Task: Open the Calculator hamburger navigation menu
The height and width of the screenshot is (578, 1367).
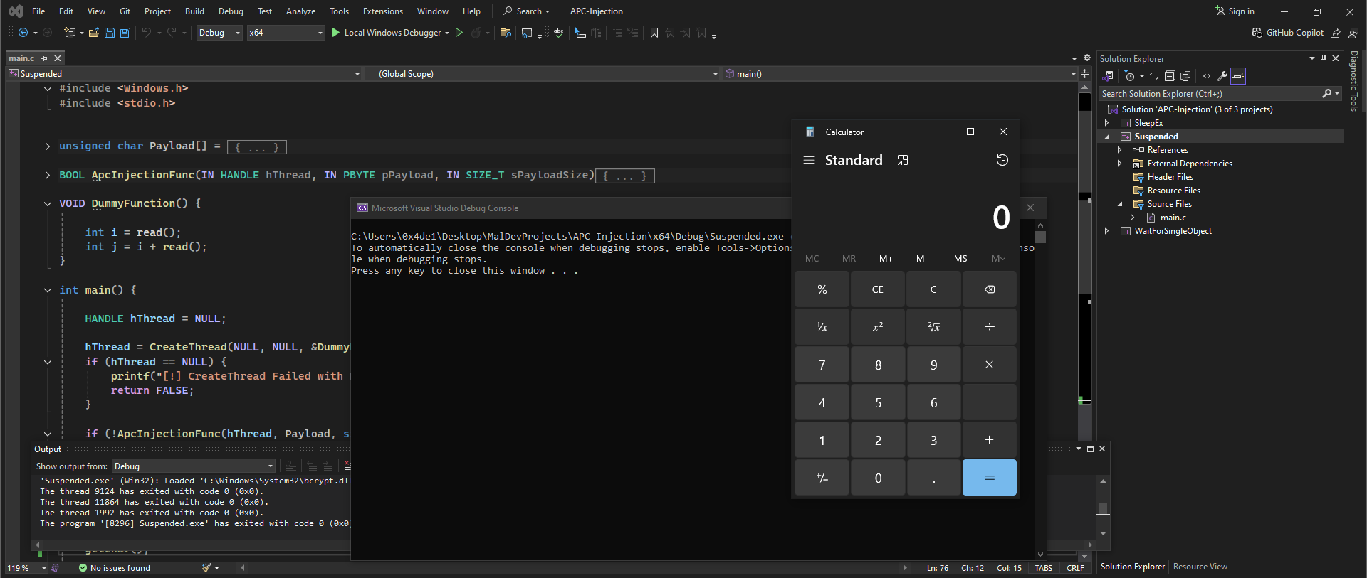Action: click(x=809, y=160)
